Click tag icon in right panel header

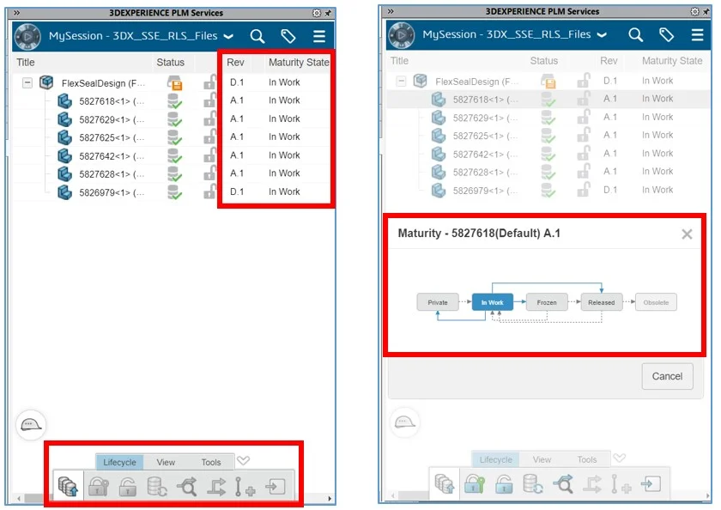pyautogui.click(x=666, y=34)
